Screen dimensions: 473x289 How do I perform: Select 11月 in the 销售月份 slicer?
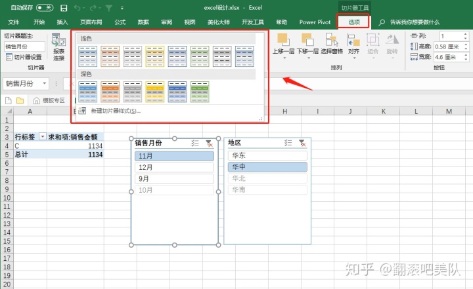tap(174, 156)
